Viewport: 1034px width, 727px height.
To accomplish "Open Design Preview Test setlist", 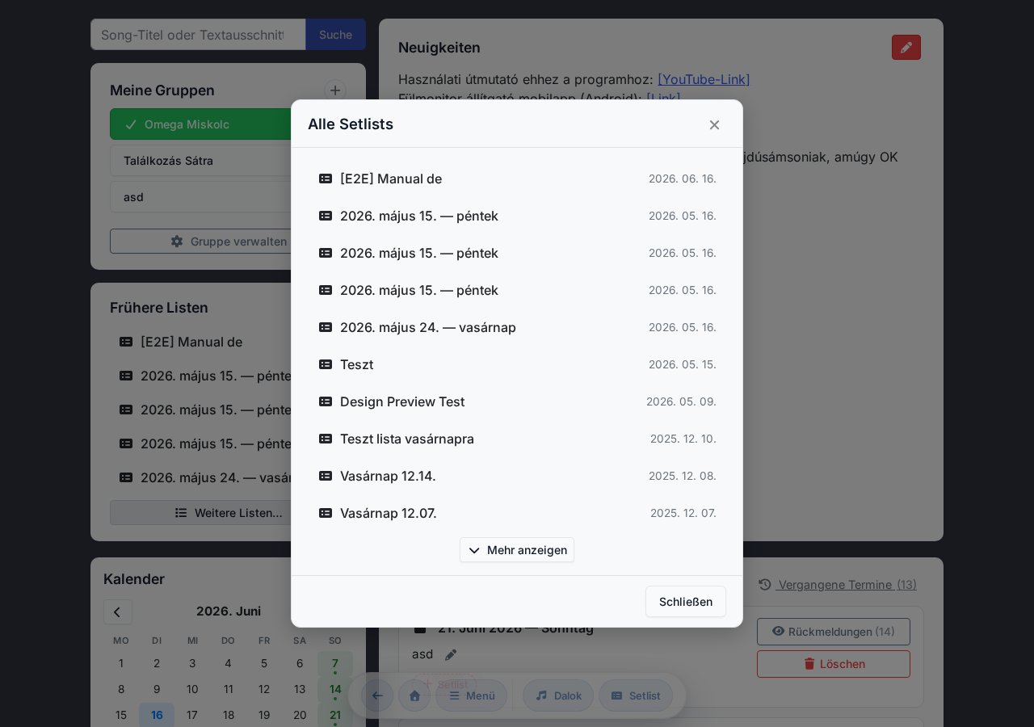I will [517, 401].
